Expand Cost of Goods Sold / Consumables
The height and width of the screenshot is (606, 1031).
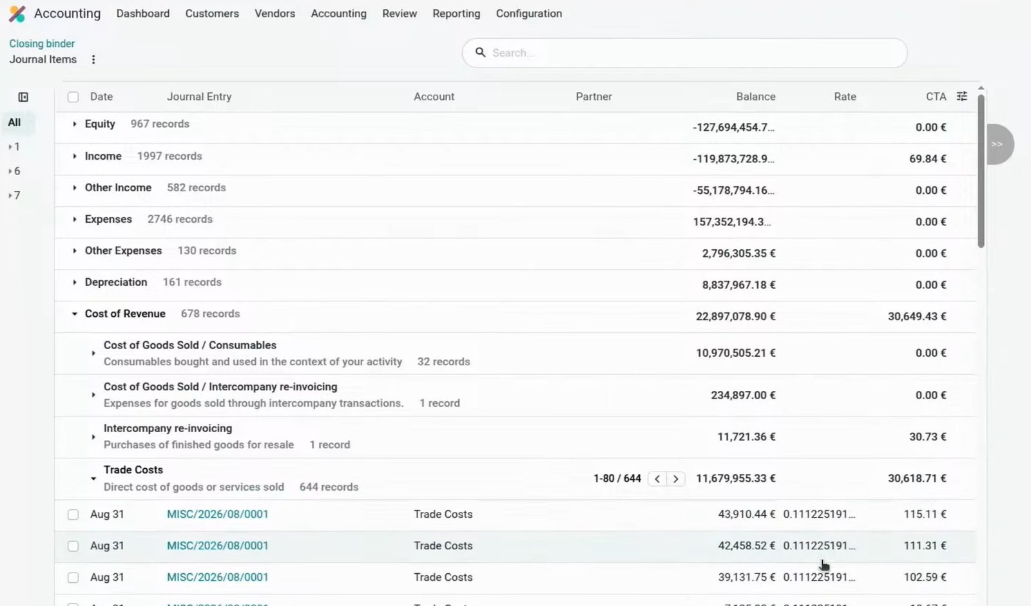tap(93, 354)
